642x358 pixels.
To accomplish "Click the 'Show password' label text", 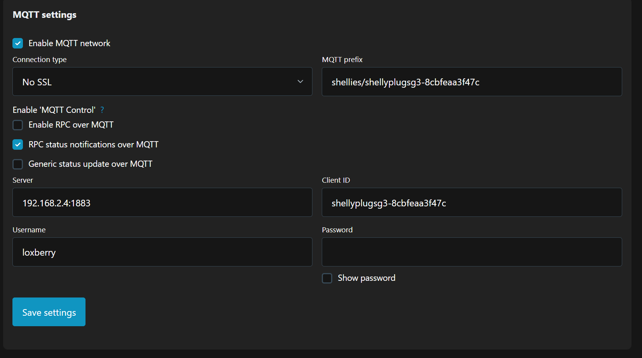I will (366, 278).
